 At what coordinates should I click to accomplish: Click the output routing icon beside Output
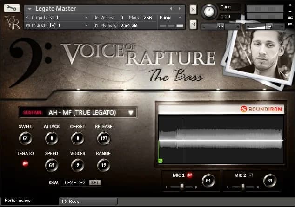28,18
